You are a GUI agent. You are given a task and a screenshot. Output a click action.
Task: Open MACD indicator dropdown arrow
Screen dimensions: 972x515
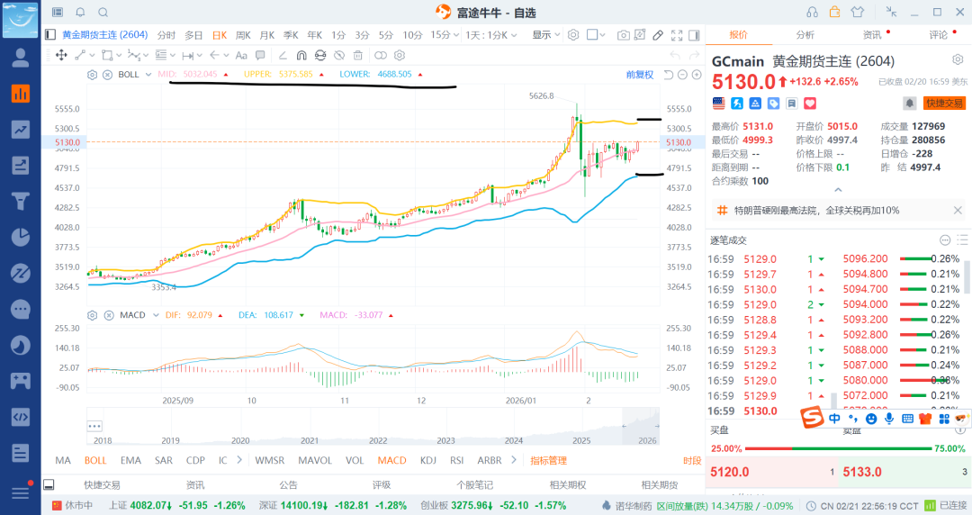coord(156,315)
